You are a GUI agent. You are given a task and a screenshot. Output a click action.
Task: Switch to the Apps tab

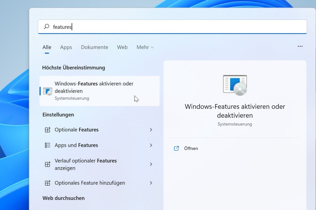coord(66,47)
